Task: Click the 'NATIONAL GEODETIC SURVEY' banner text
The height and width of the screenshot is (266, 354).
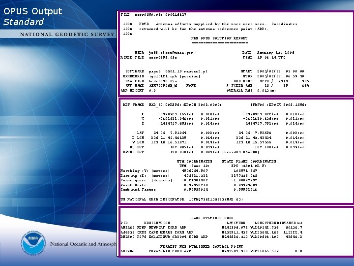Action: [67, 34]
